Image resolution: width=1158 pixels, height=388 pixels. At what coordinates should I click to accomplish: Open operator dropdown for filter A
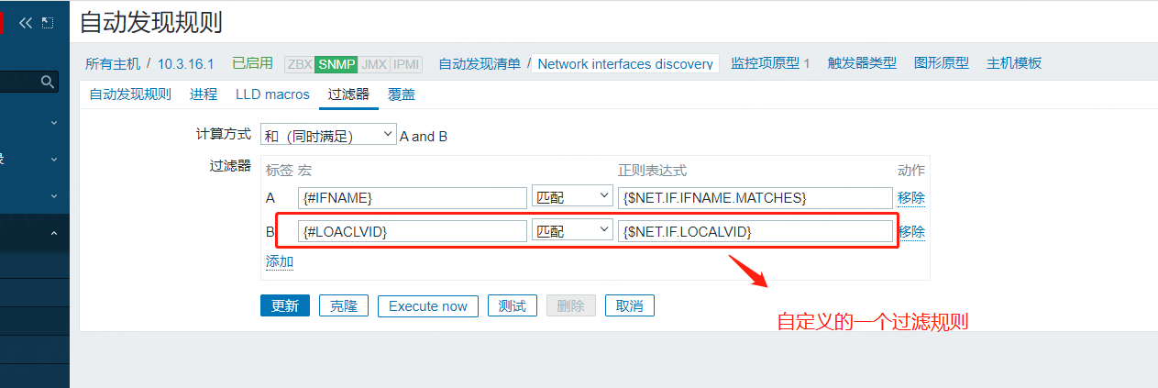click(572, 197)
